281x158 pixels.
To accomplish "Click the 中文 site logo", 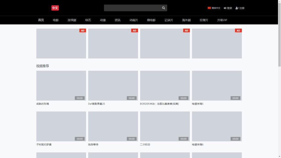I will tap(55, 8).
